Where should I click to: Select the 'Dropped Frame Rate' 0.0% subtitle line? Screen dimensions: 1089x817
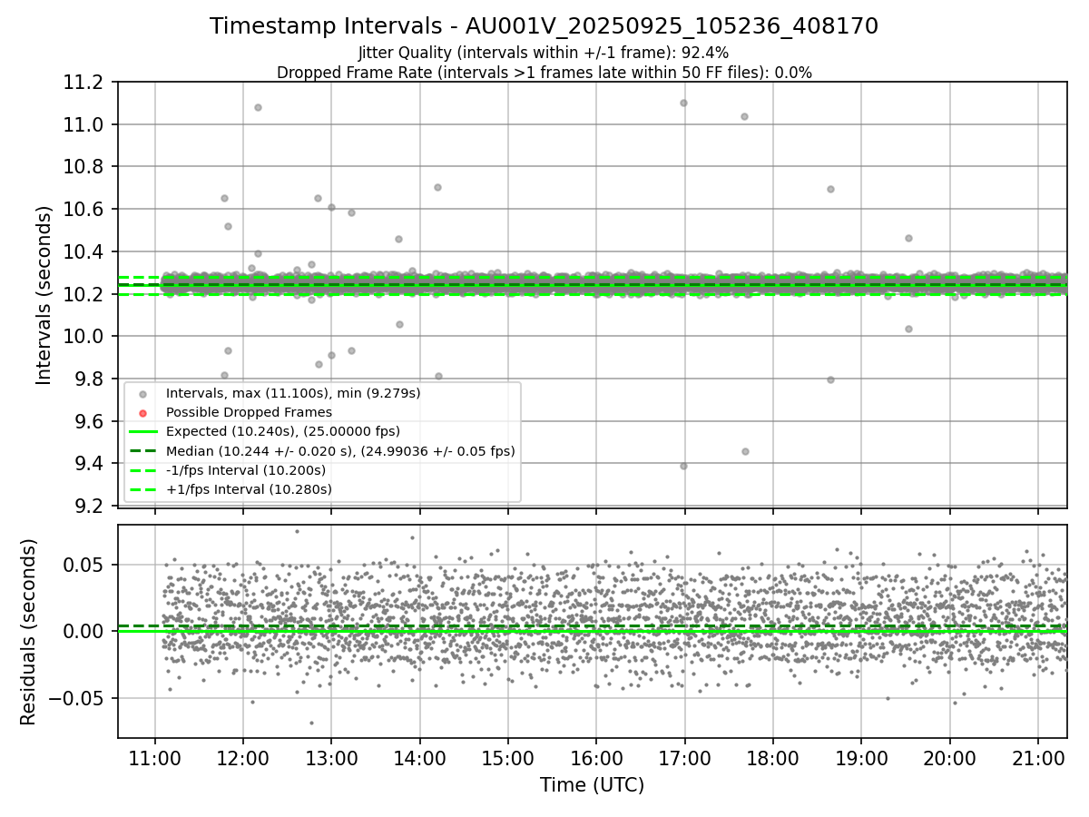(544, 73)
